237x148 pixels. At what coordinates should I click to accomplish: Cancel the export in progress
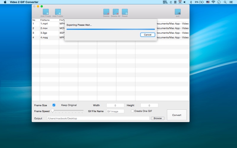tap(148, 35)
